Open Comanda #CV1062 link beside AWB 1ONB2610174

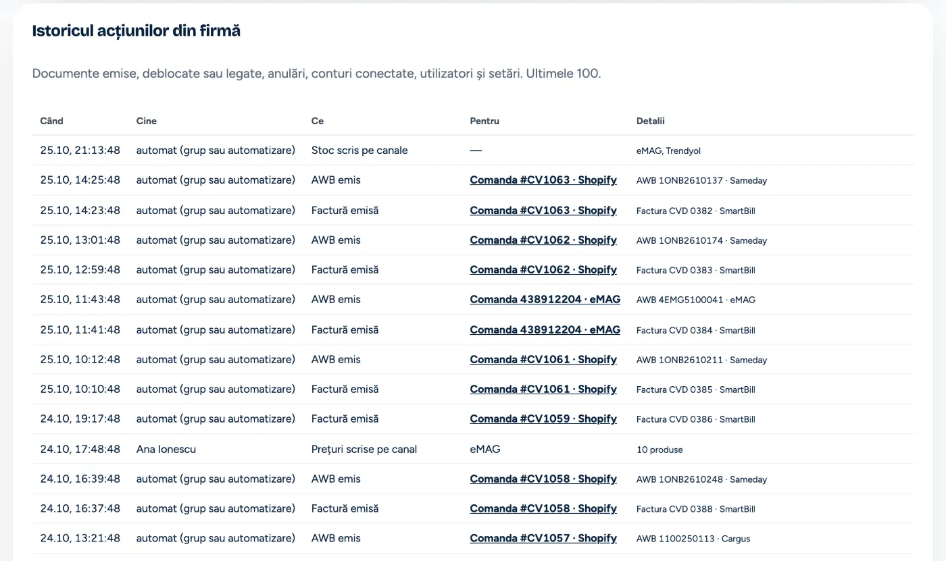tap(543, 240)
